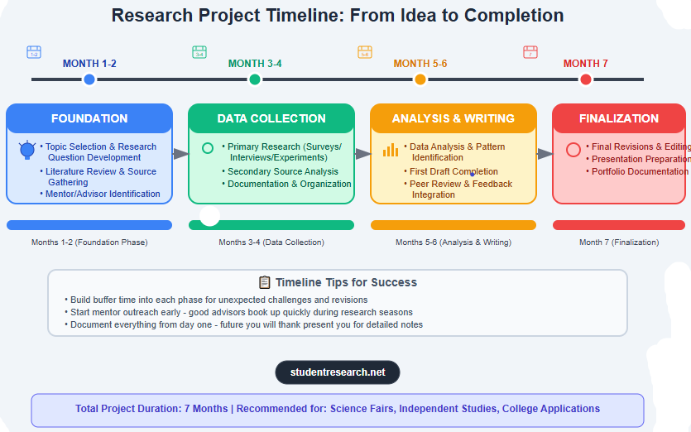This screenshot has width=691, height=432.
Task: Select the Analysis & Writing header
Action: (453, 118)
